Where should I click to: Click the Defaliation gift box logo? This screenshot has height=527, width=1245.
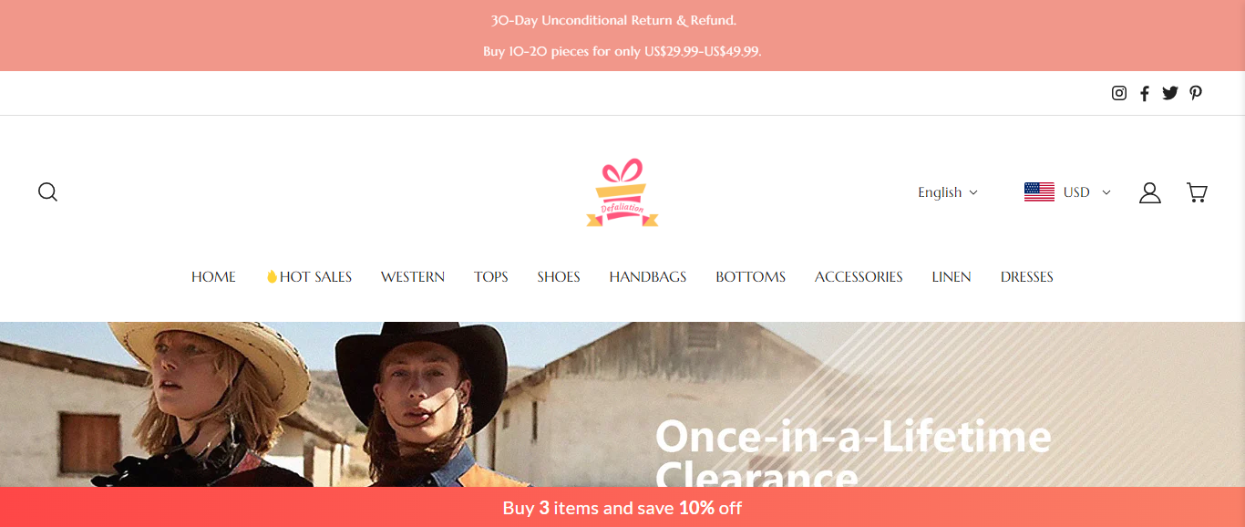(622, 192)
